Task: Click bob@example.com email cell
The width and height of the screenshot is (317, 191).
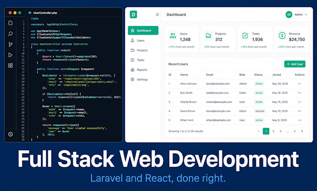Action: coord(217,93)
